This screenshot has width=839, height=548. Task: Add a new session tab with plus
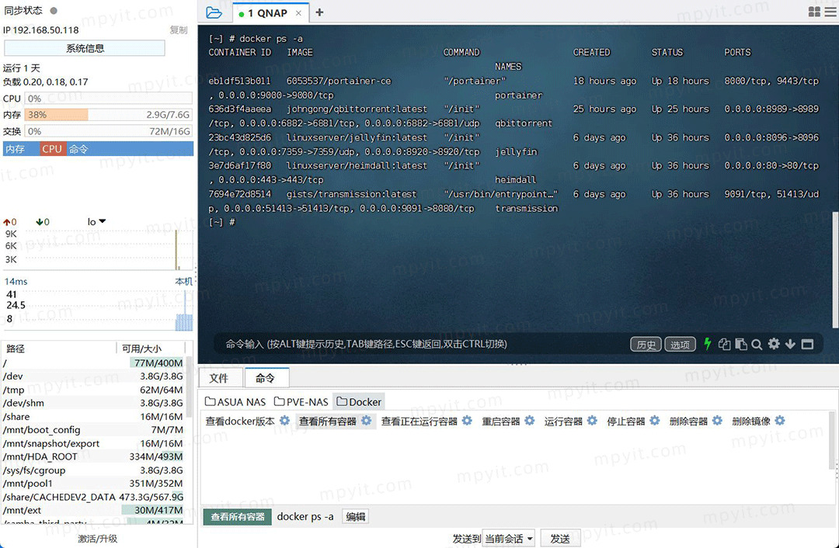(x=319, y=12)
